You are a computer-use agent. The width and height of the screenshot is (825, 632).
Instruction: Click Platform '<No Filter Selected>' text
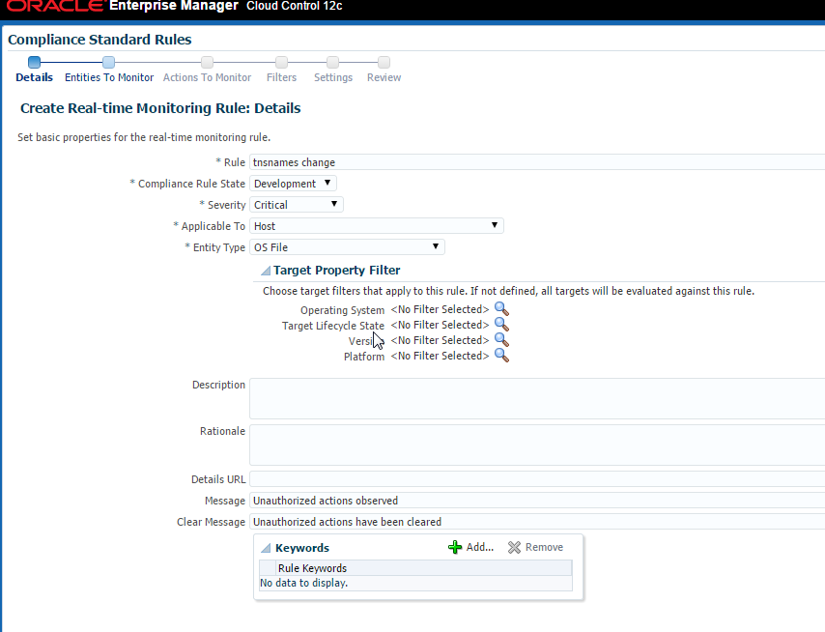coord(440,356)
